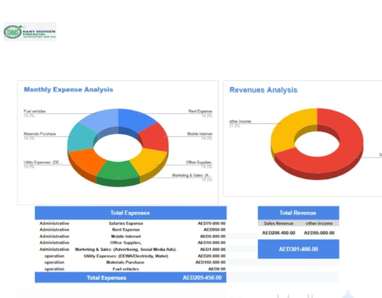382x298 pixels.
Task: Select the Salaries Expense table row
Action: tap(126, 223)
